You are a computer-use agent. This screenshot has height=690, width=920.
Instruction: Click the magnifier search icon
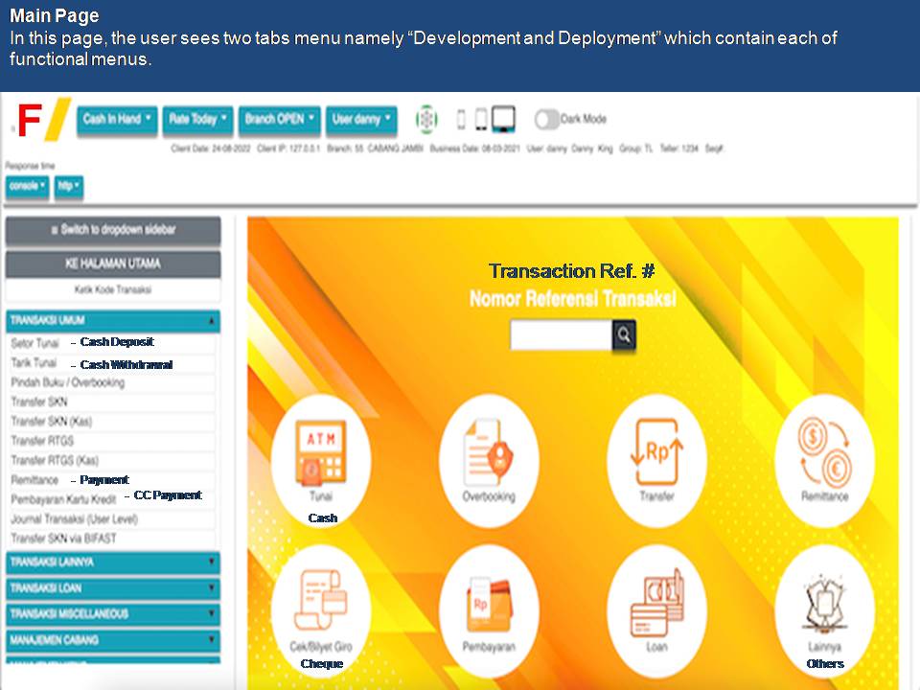click(x=624, y=335)
